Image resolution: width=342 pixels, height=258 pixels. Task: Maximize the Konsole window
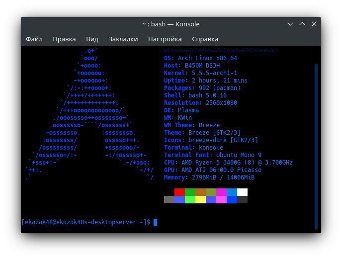(302, 24)
